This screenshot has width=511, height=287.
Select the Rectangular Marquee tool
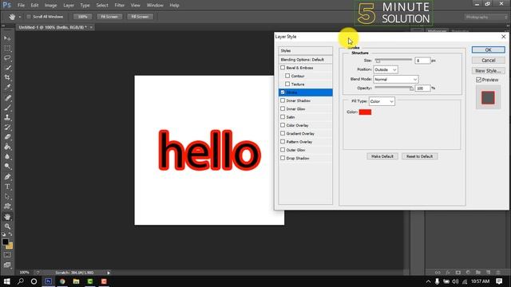tap(7, 48)
